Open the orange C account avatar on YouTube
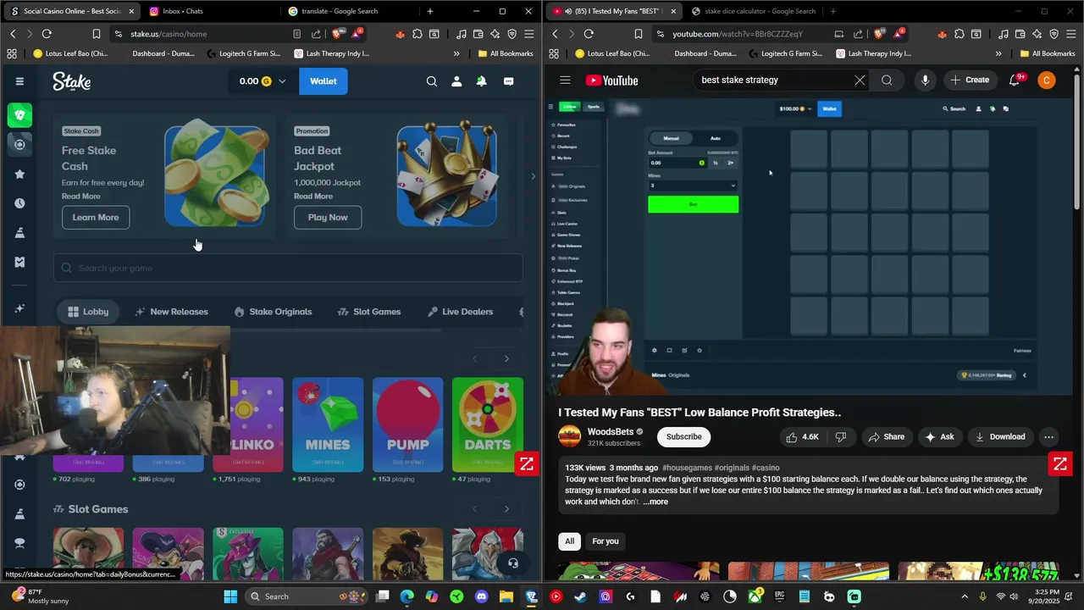This screenshot has width=1084, height=610. 1047,80
